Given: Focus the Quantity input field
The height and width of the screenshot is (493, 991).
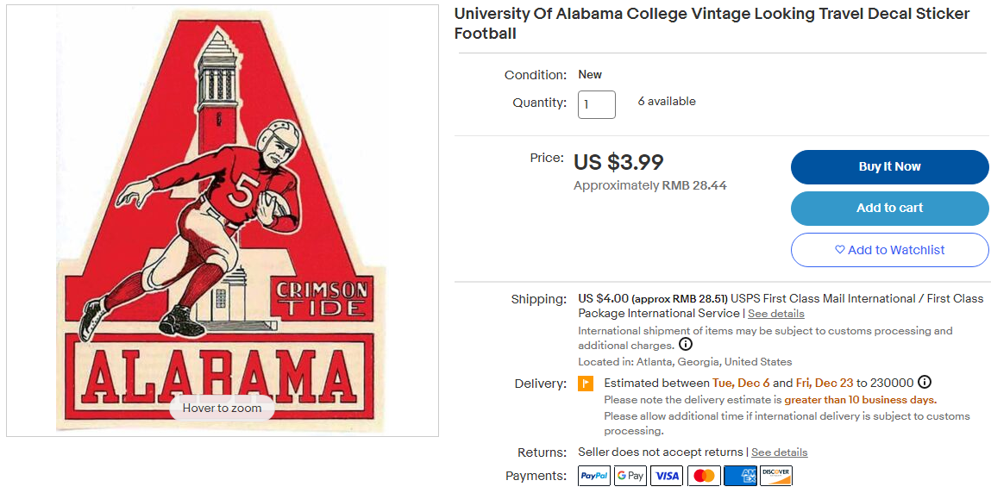Looking at the screenshot, I should 597,104.
